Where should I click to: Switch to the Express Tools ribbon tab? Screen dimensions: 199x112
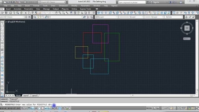[86, 9]
